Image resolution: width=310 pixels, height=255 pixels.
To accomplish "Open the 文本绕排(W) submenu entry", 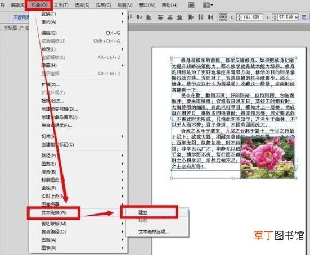I will pyautogui.click(x=78, y=212).
